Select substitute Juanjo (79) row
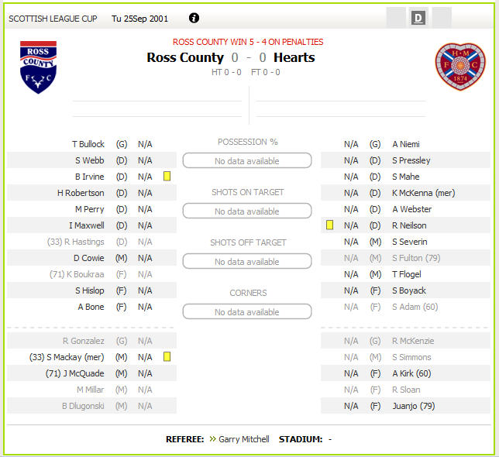499x457 pixels. click(x=405, y=406)
